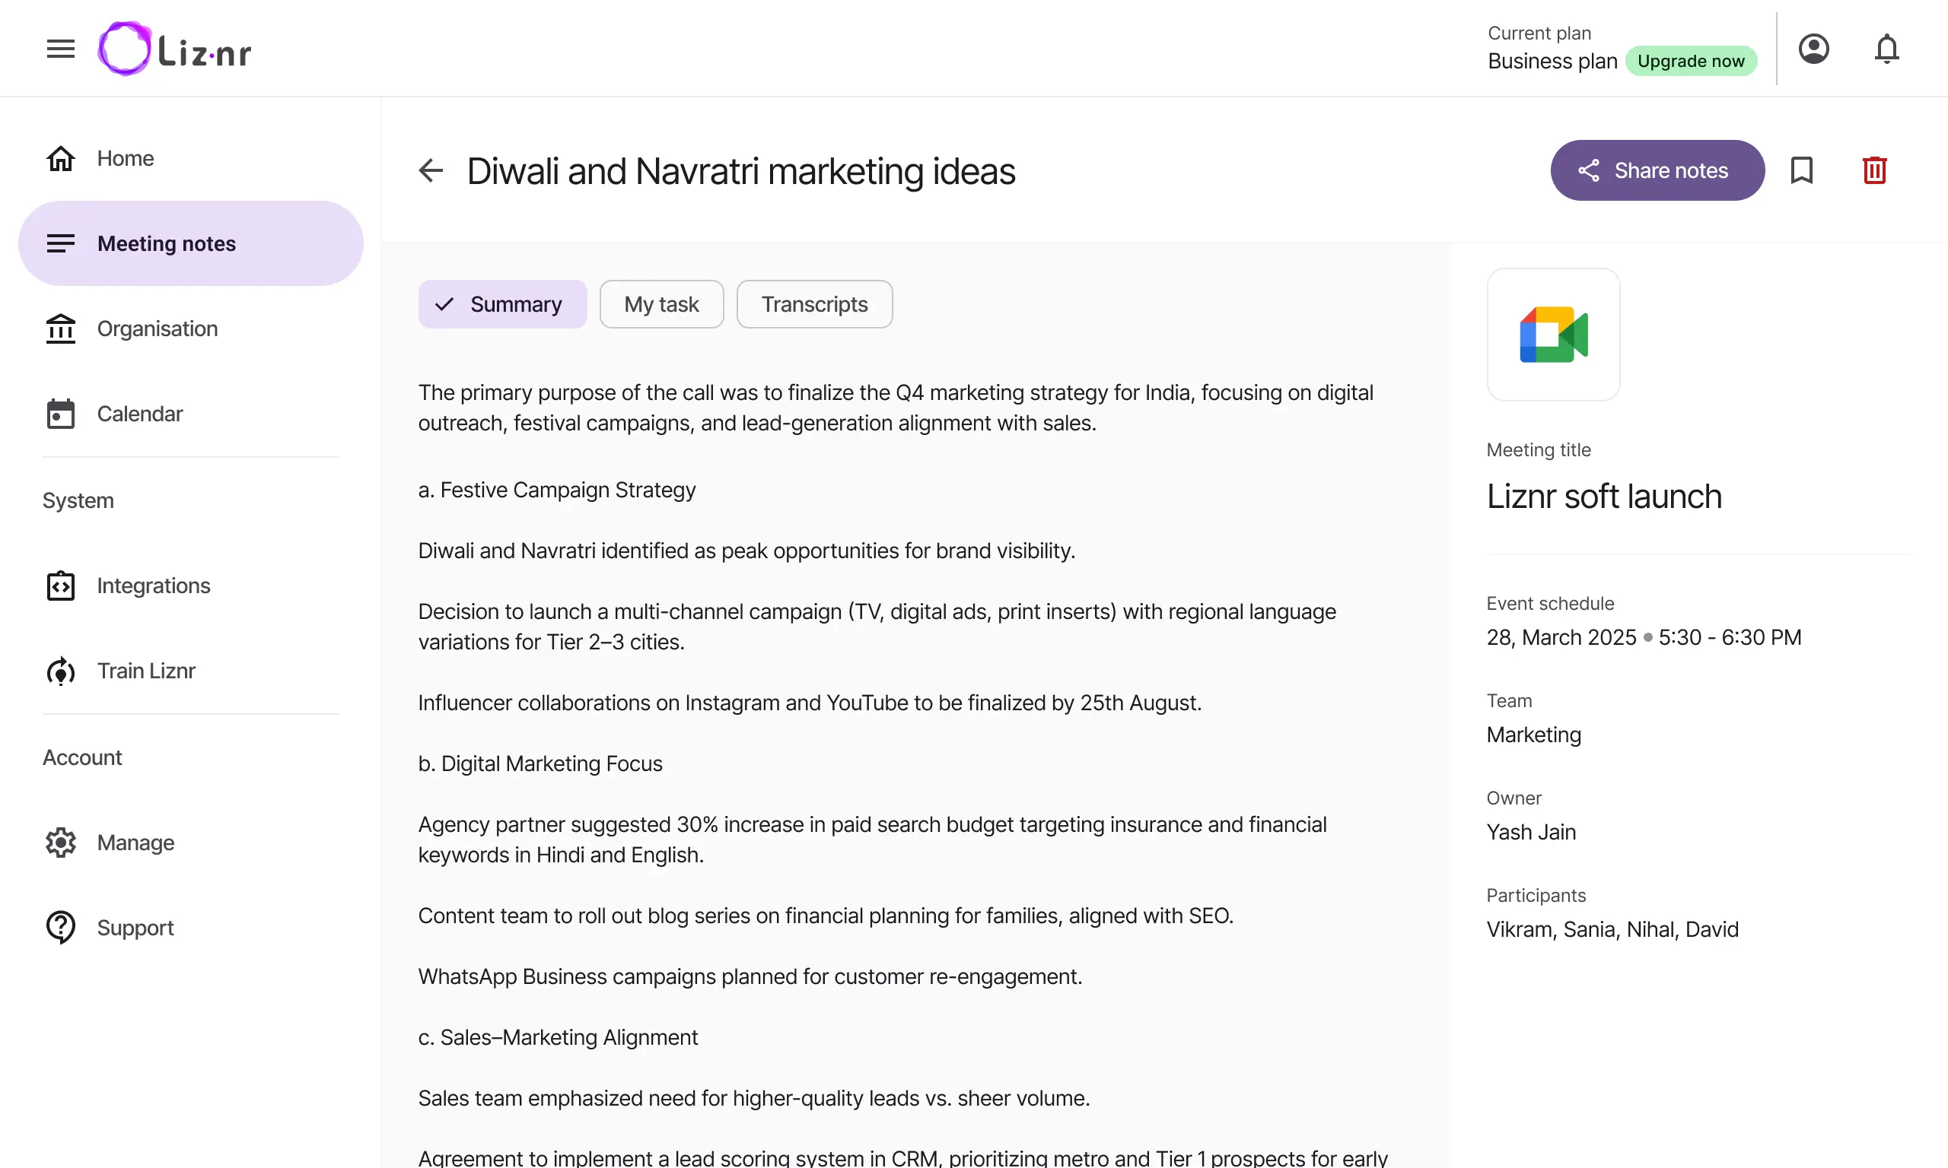Open the hamburger menu icon
Viewport: 1948px width, 1168px height.
(61, 49)
